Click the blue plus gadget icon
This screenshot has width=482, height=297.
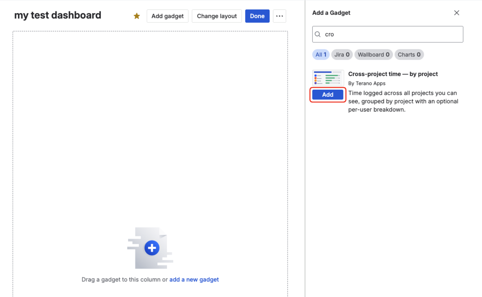(x=152, y=248)
